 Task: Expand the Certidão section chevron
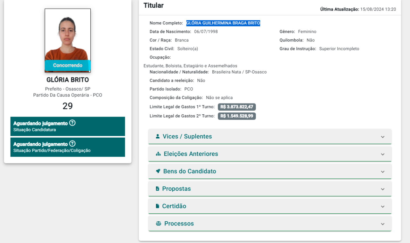(382, 207)
